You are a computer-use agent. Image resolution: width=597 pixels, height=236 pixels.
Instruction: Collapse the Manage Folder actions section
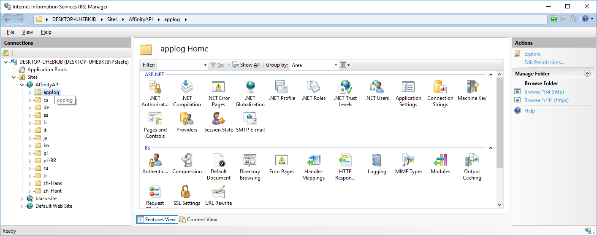[587, 73]
